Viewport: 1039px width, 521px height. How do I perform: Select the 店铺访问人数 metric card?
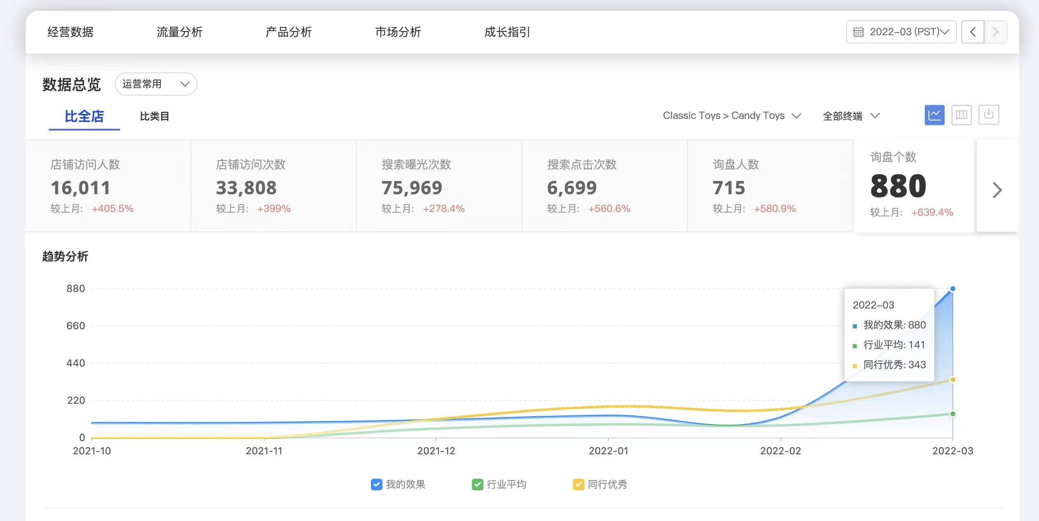(108, 186)
